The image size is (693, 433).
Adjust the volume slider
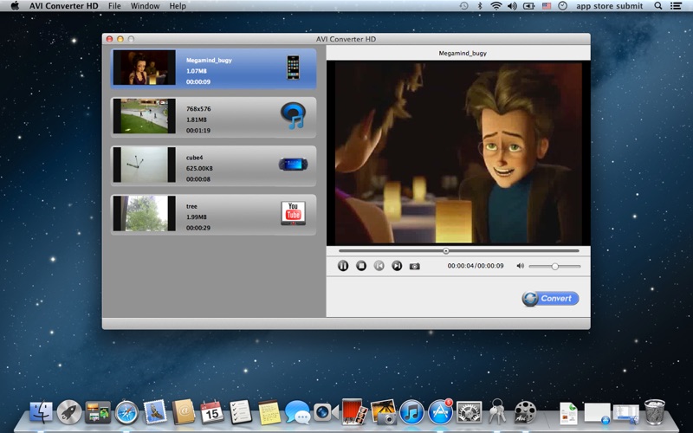point(555,266)
